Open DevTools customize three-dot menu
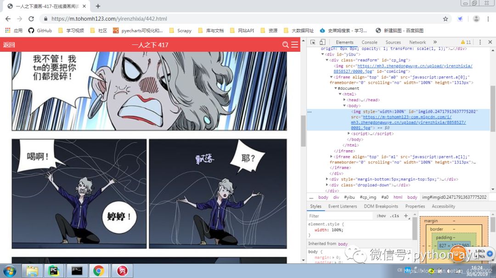Screen dimensions: 496x278 (x=480, y=42)
